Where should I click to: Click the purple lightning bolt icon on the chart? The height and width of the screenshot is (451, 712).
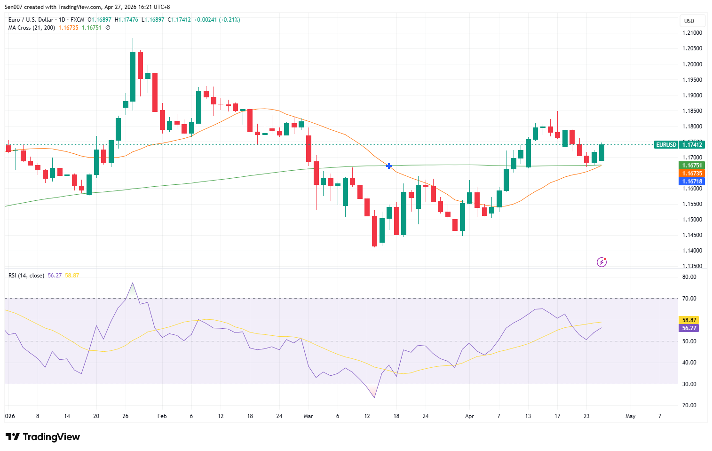point(601,262)
